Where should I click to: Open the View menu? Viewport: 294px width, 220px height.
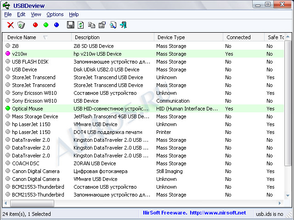(x=36, y=14)
